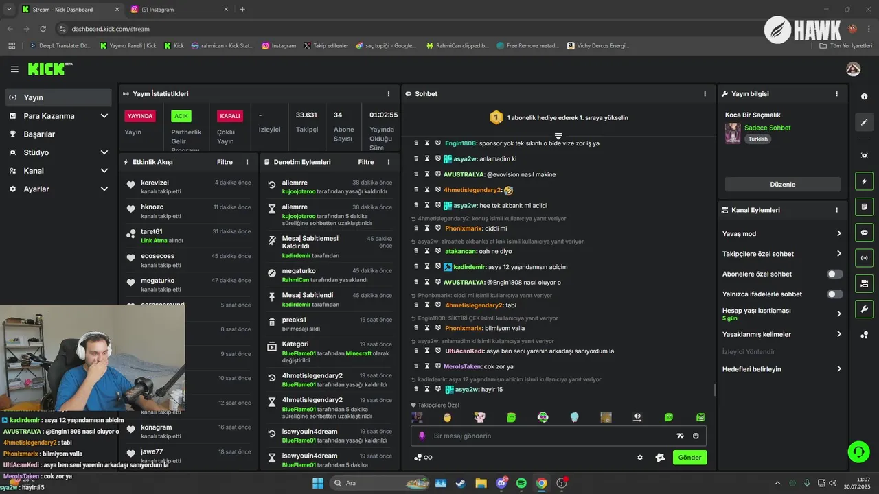Reload the browser page
The image size is (879, 494).
point(43,29)
